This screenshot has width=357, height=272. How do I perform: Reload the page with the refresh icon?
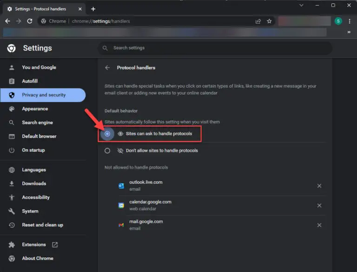click(x=30, y=21)
